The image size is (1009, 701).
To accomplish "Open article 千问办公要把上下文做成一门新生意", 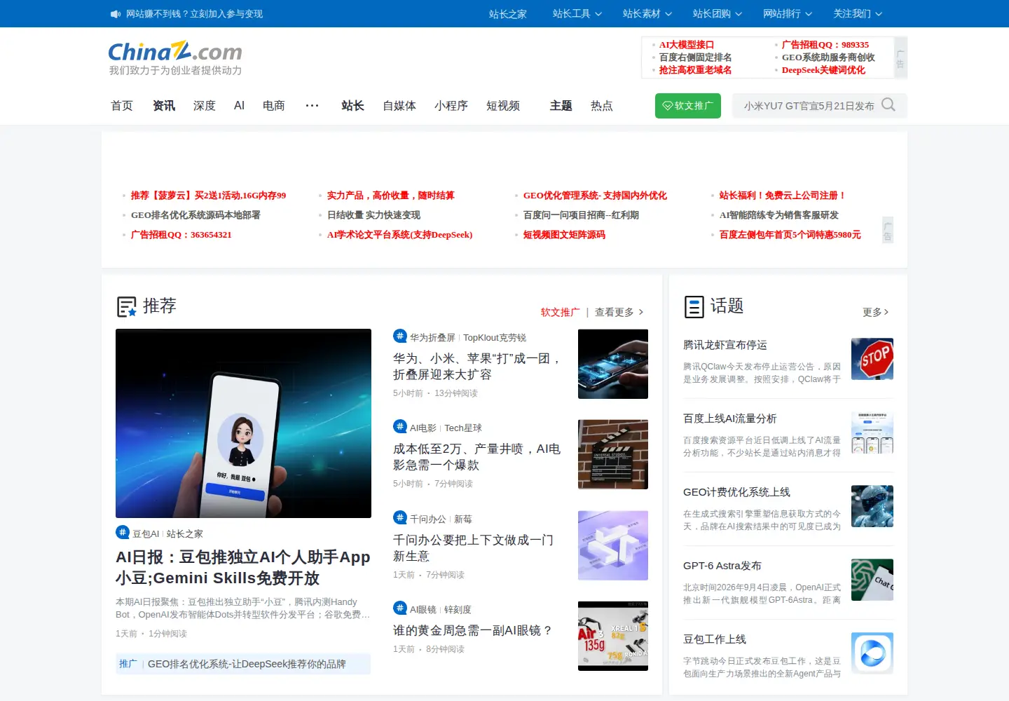I will point(474,547).
